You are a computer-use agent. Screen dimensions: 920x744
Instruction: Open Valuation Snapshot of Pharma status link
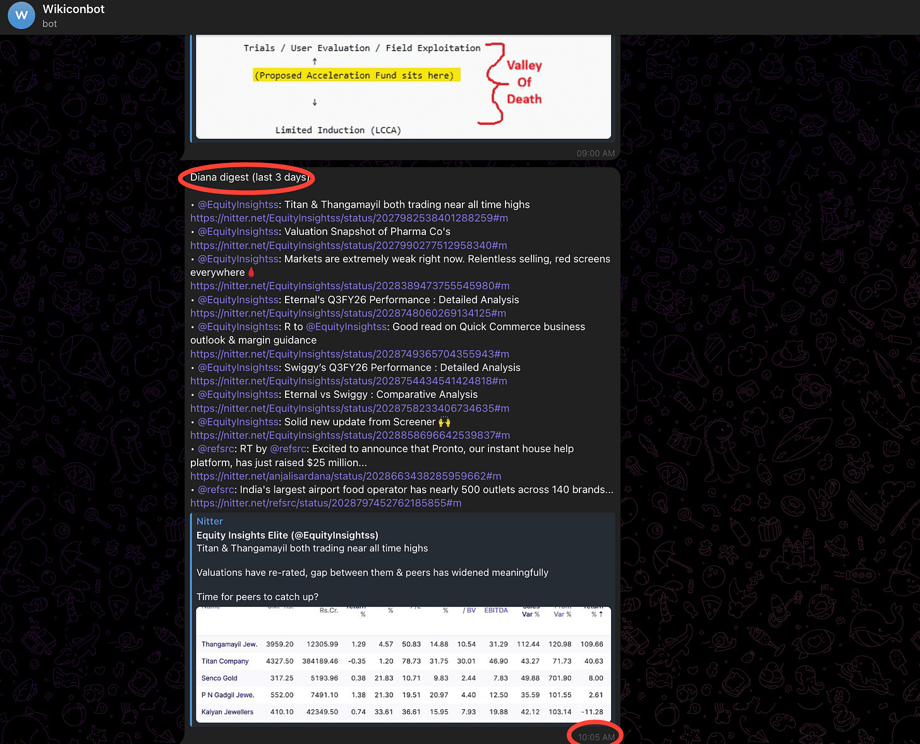348,245
